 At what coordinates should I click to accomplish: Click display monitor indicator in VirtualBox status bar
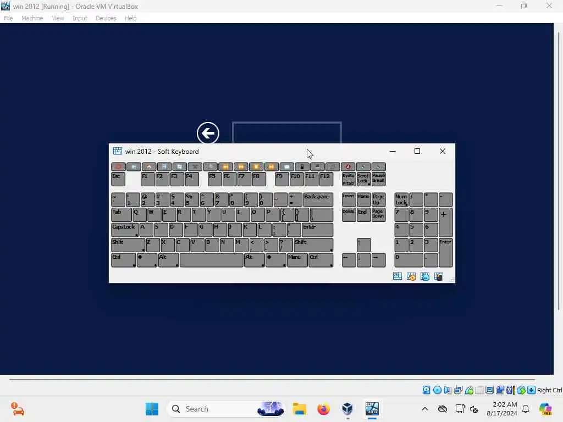489,390
